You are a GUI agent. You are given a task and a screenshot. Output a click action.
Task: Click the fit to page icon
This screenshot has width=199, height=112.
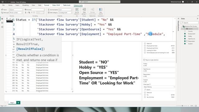pos(196,106)
